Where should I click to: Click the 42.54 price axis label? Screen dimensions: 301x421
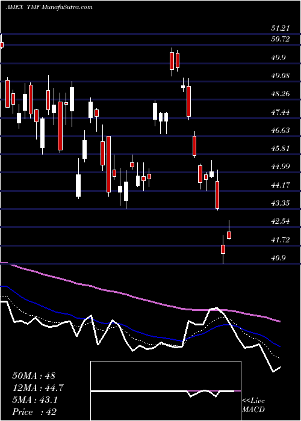coord(281,221)
